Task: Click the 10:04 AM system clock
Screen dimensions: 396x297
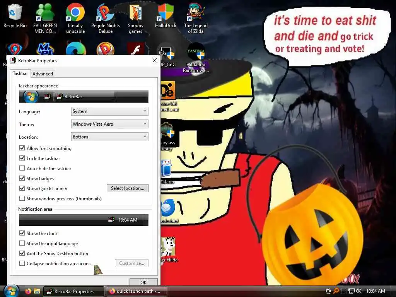Action: point(376,291)
